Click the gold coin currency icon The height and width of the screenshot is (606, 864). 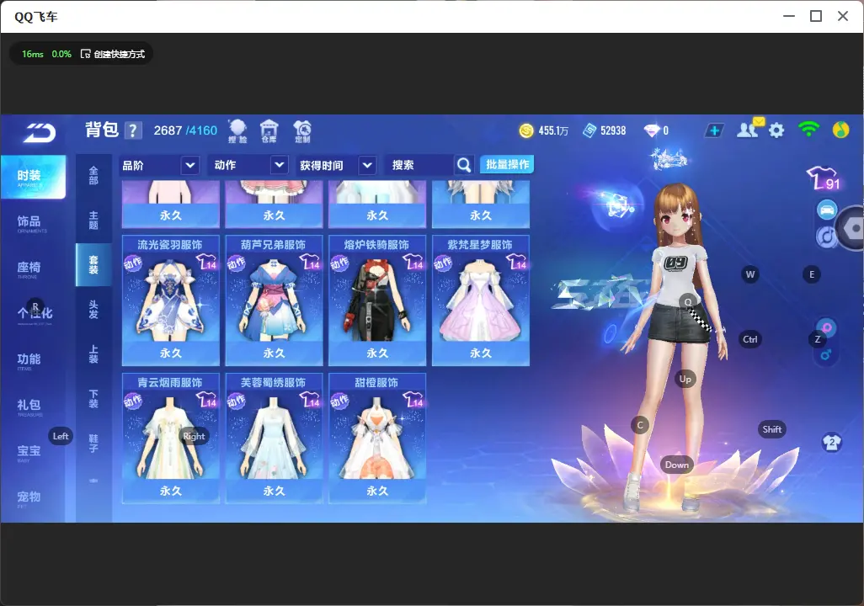pos(526,130)
